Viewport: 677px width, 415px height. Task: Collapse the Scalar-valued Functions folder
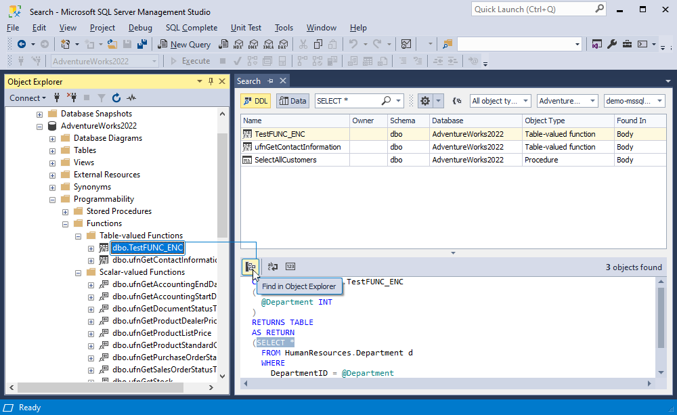pyautogui.click(x=78, y=273)
